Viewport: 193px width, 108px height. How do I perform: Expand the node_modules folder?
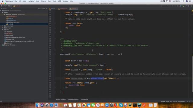(5, 15)
